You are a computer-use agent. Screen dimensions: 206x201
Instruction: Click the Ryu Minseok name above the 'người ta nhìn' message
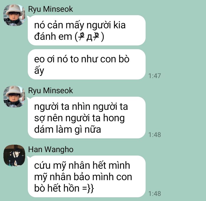tap(50, 91)
